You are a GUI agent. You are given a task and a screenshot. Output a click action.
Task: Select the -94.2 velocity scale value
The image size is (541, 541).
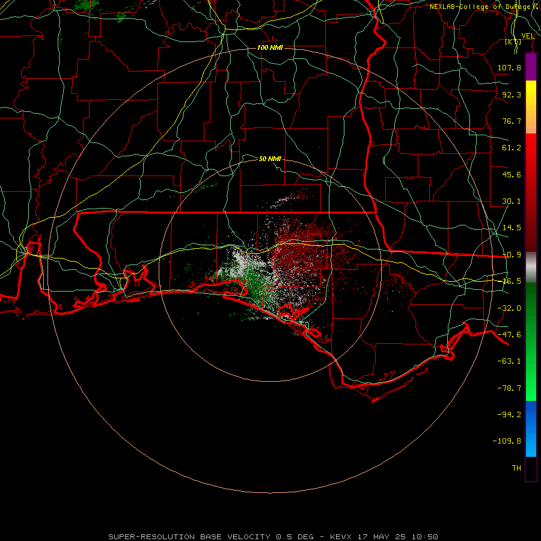509,415
